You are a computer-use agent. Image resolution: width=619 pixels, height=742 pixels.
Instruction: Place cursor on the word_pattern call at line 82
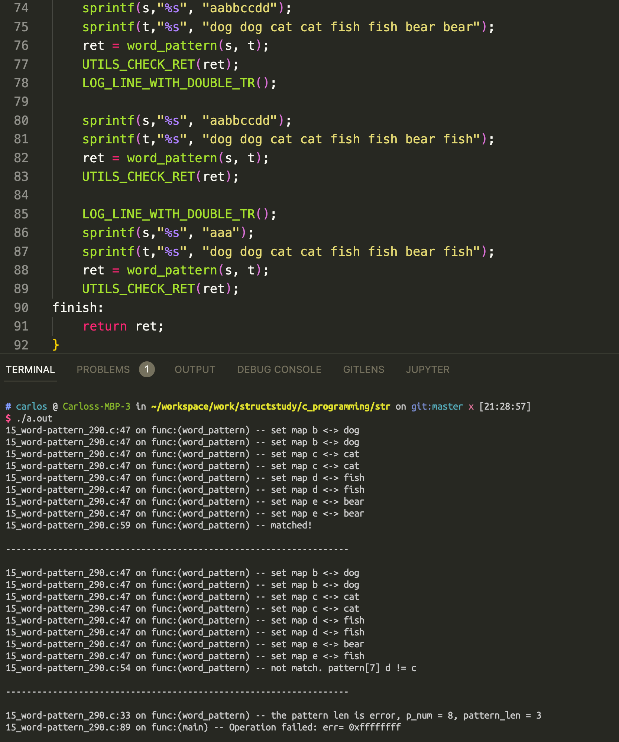pos(173,157)
